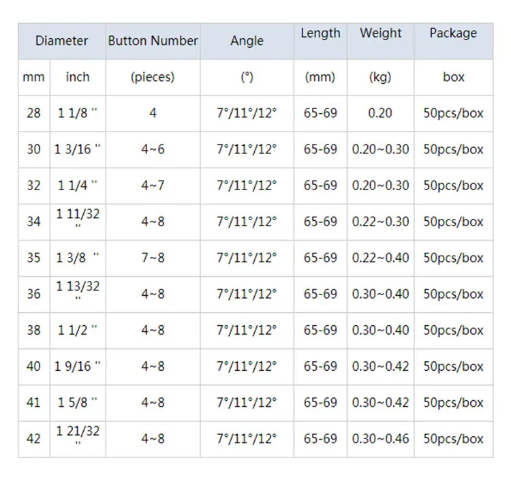Viewport: 511px width, 486px height.
Task: Select the Package header cell
Action: pos(453,33)
